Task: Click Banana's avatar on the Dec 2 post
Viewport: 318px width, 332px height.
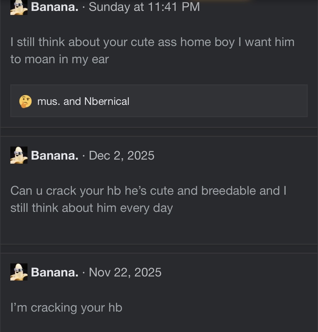Action: coord(19,155)
